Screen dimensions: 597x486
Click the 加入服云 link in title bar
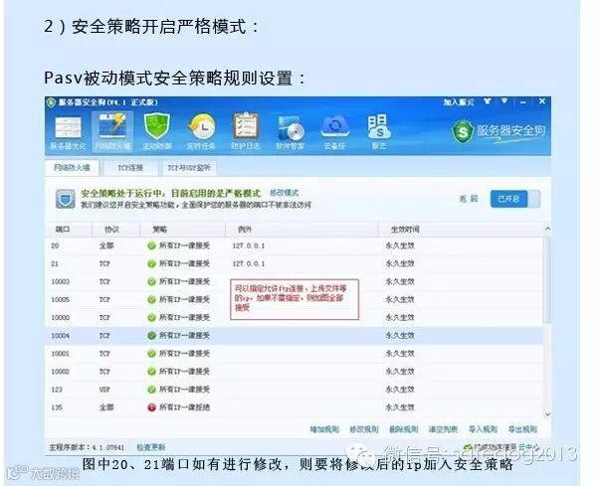(459, 102)
